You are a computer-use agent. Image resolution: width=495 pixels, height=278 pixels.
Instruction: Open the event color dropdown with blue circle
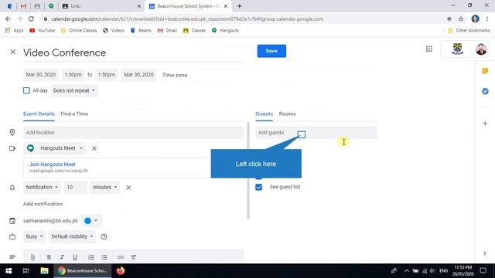coord(91,221)
